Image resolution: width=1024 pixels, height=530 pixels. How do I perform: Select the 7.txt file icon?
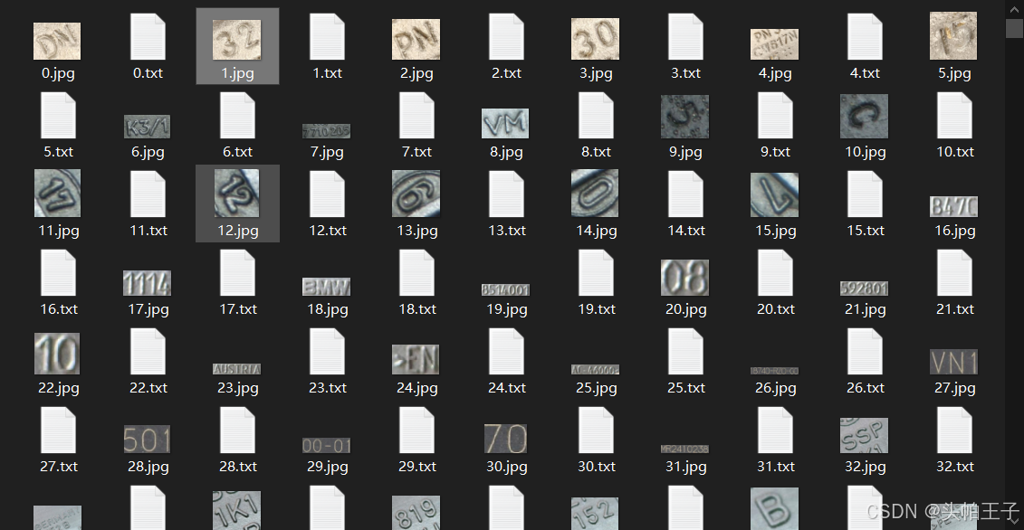click(416, 116)
